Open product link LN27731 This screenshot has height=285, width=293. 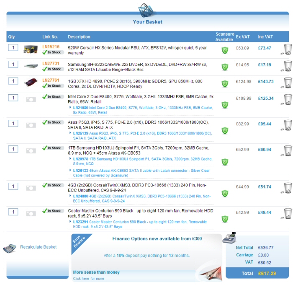[x=51, y=64]
